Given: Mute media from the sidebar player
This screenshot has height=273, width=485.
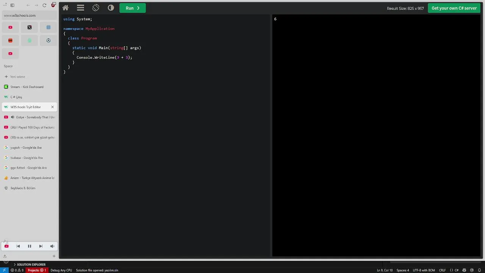Looking at the screenshot, I should click(x=52, y=246).
